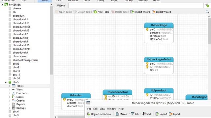This screenshot has height=118, width=211.
Task: Click the Sort button
Action: click(x=147, y=114)
